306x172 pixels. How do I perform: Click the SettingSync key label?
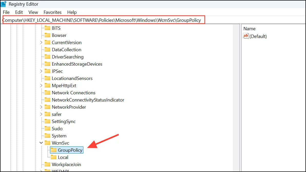[x=64, y=122]
